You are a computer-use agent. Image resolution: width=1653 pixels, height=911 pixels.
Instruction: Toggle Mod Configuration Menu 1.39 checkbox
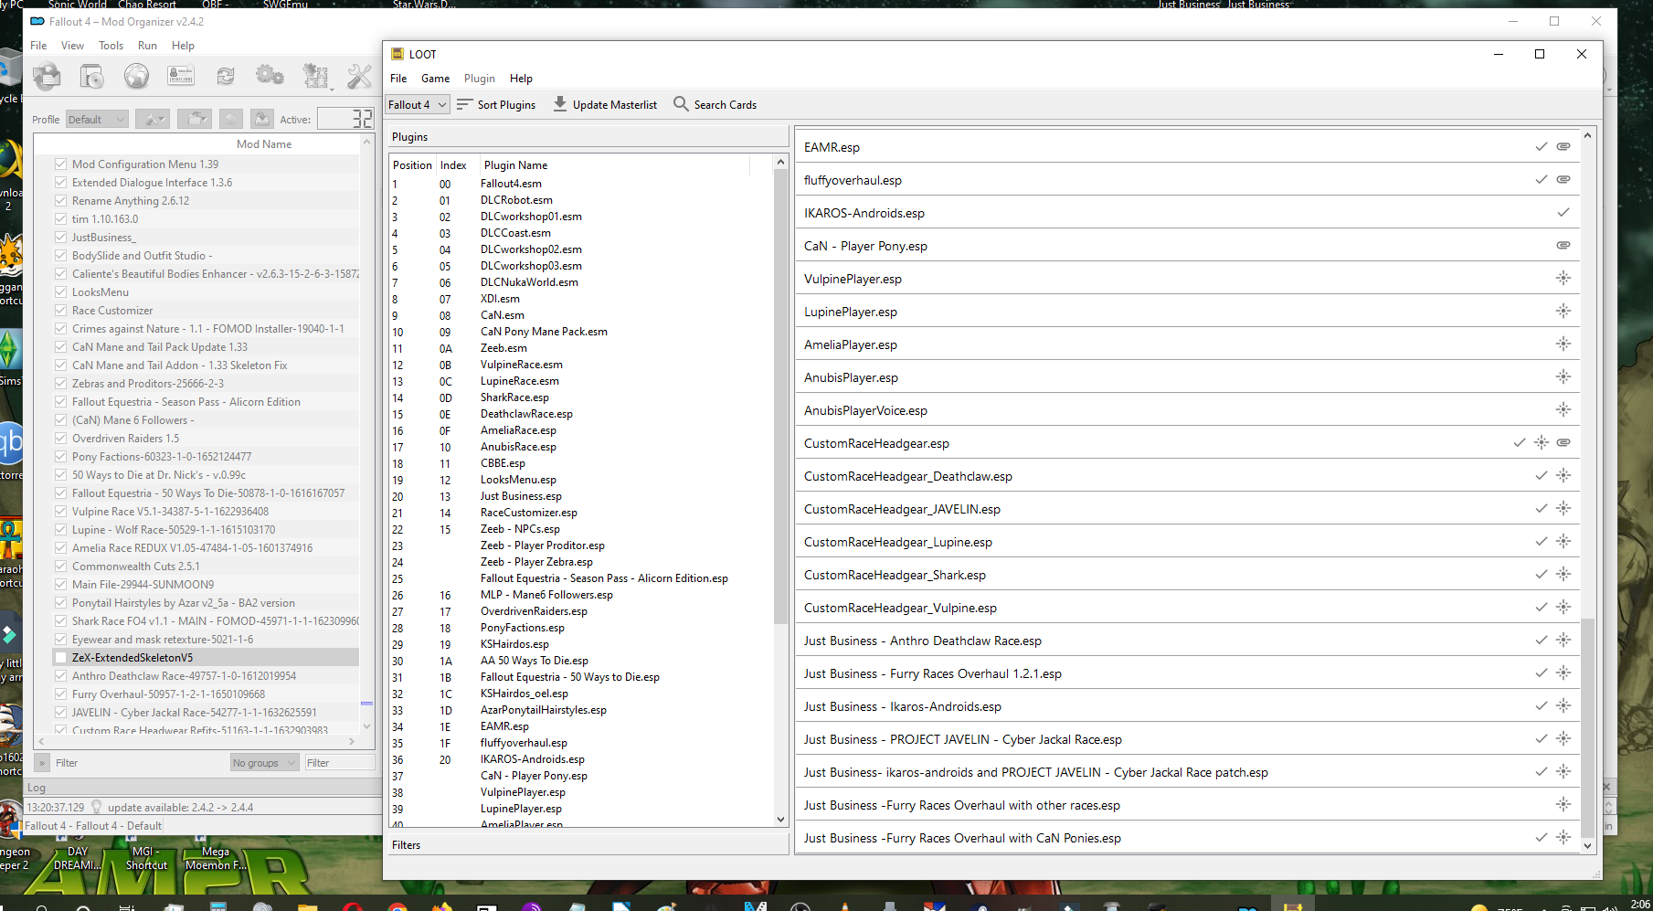(x=60, y=164)
